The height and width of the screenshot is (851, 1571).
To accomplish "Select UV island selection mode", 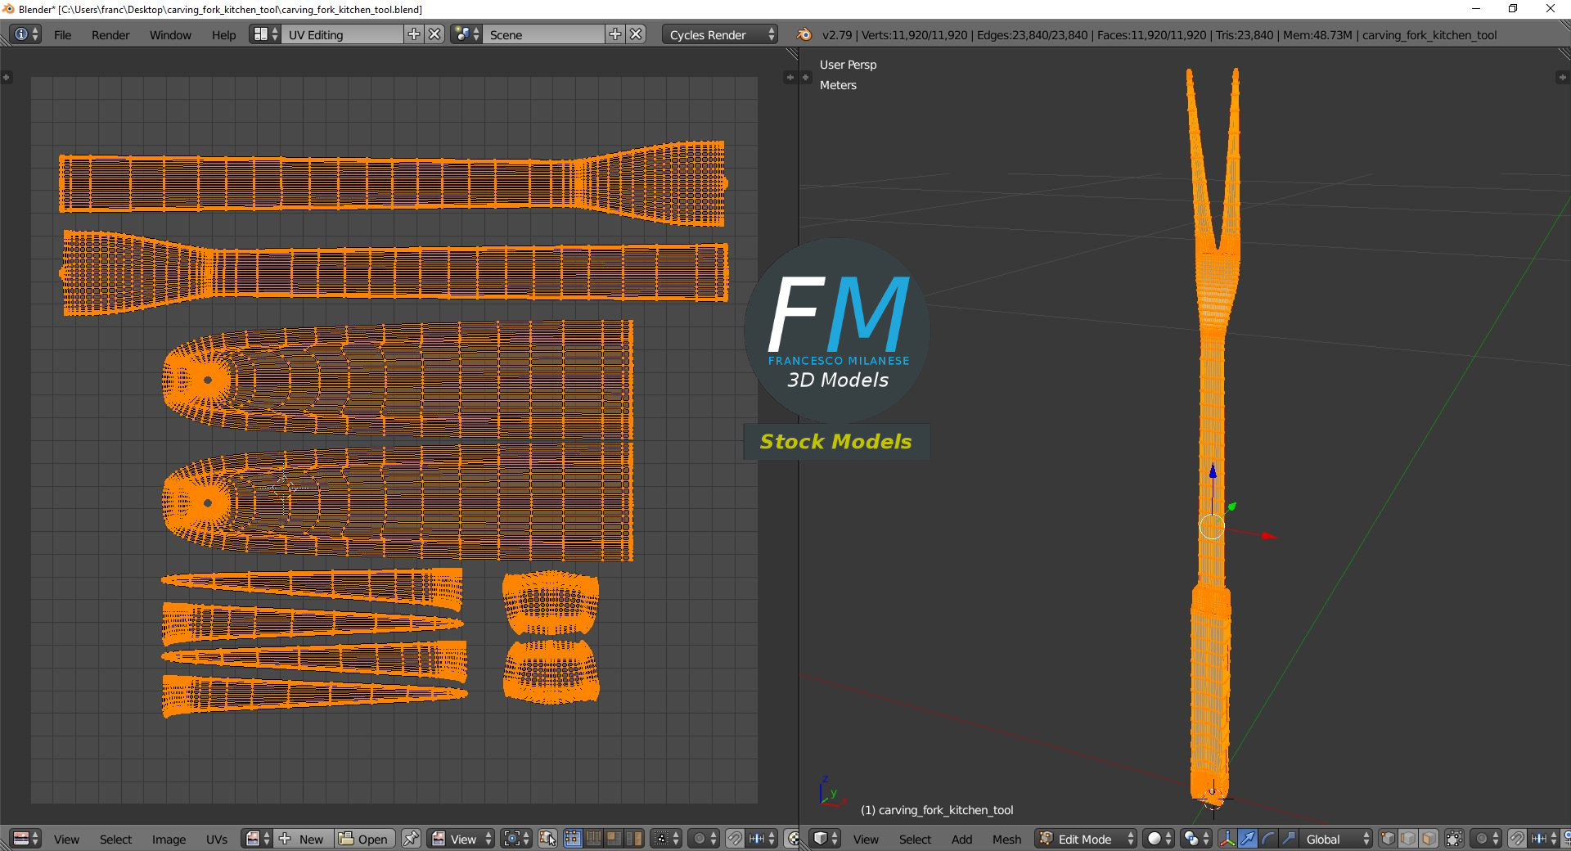I will tap(633, 839).
